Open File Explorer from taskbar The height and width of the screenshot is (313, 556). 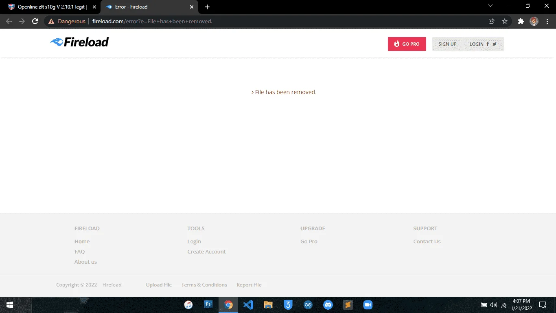click(268, 305)
